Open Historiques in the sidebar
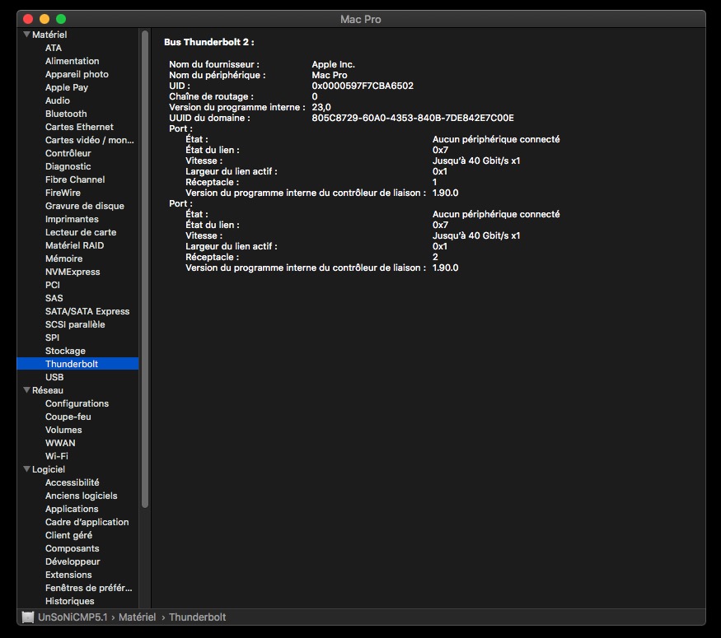The image size is (721, 638). (x=69, y=601)
